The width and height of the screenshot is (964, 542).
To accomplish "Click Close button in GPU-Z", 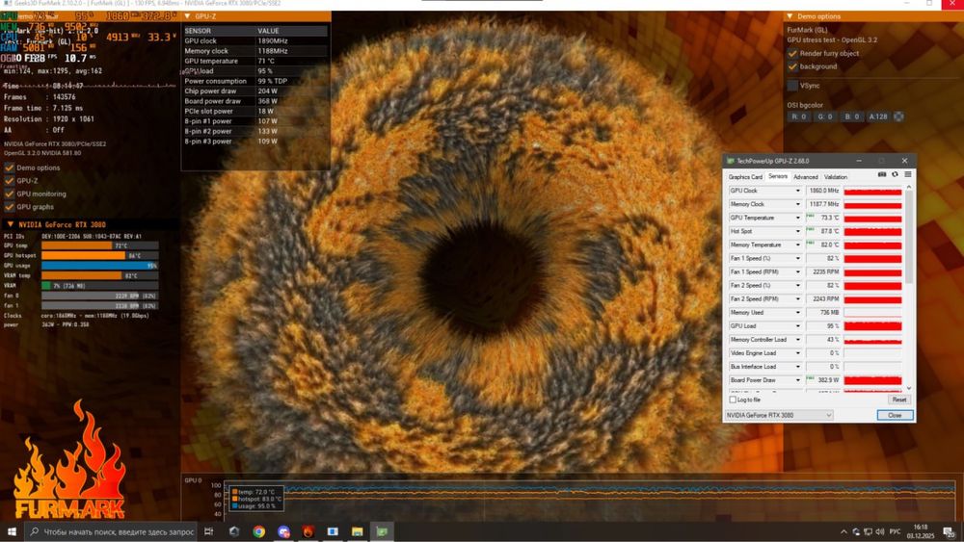I will [895, 416].
